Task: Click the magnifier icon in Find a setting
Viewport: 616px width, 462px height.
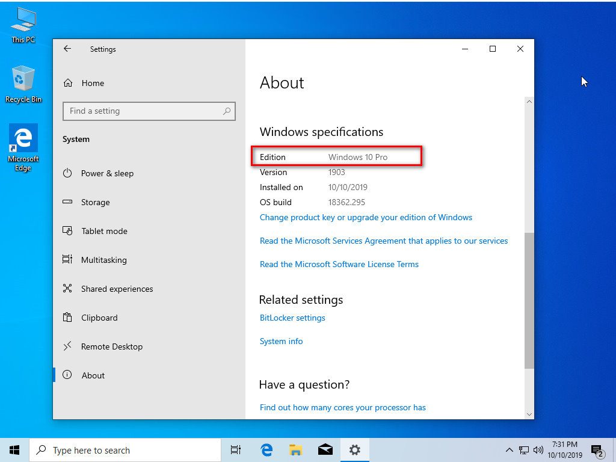Action: pos(227,111)
